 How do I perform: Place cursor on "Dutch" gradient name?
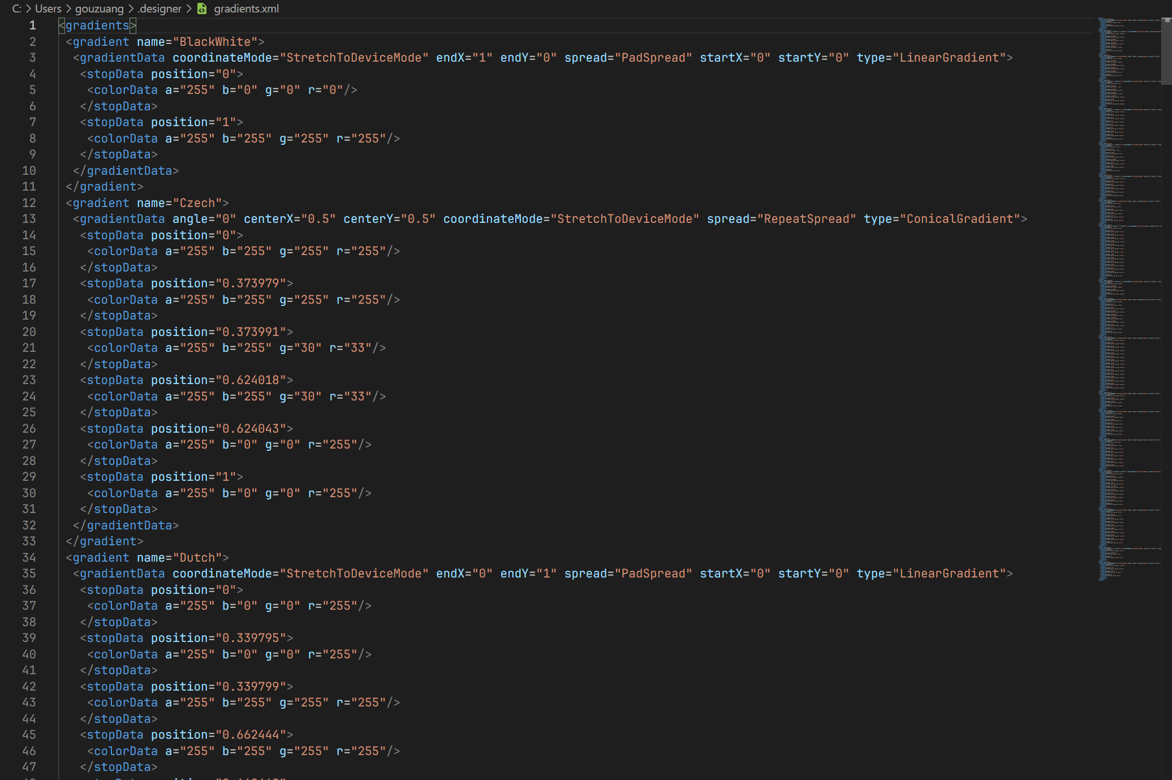197,557
